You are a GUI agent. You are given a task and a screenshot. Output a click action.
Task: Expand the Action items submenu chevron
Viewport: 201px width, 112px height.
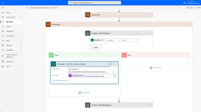20,17
